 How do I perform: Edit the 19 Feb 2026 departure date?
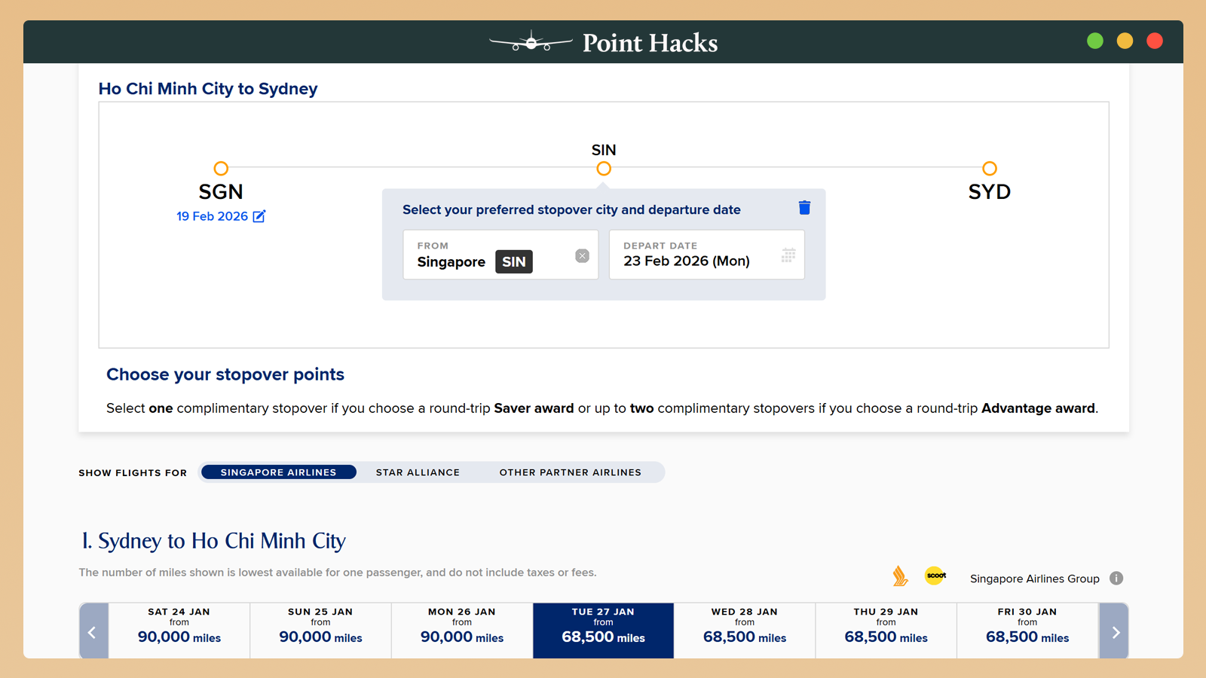(259, 216)
